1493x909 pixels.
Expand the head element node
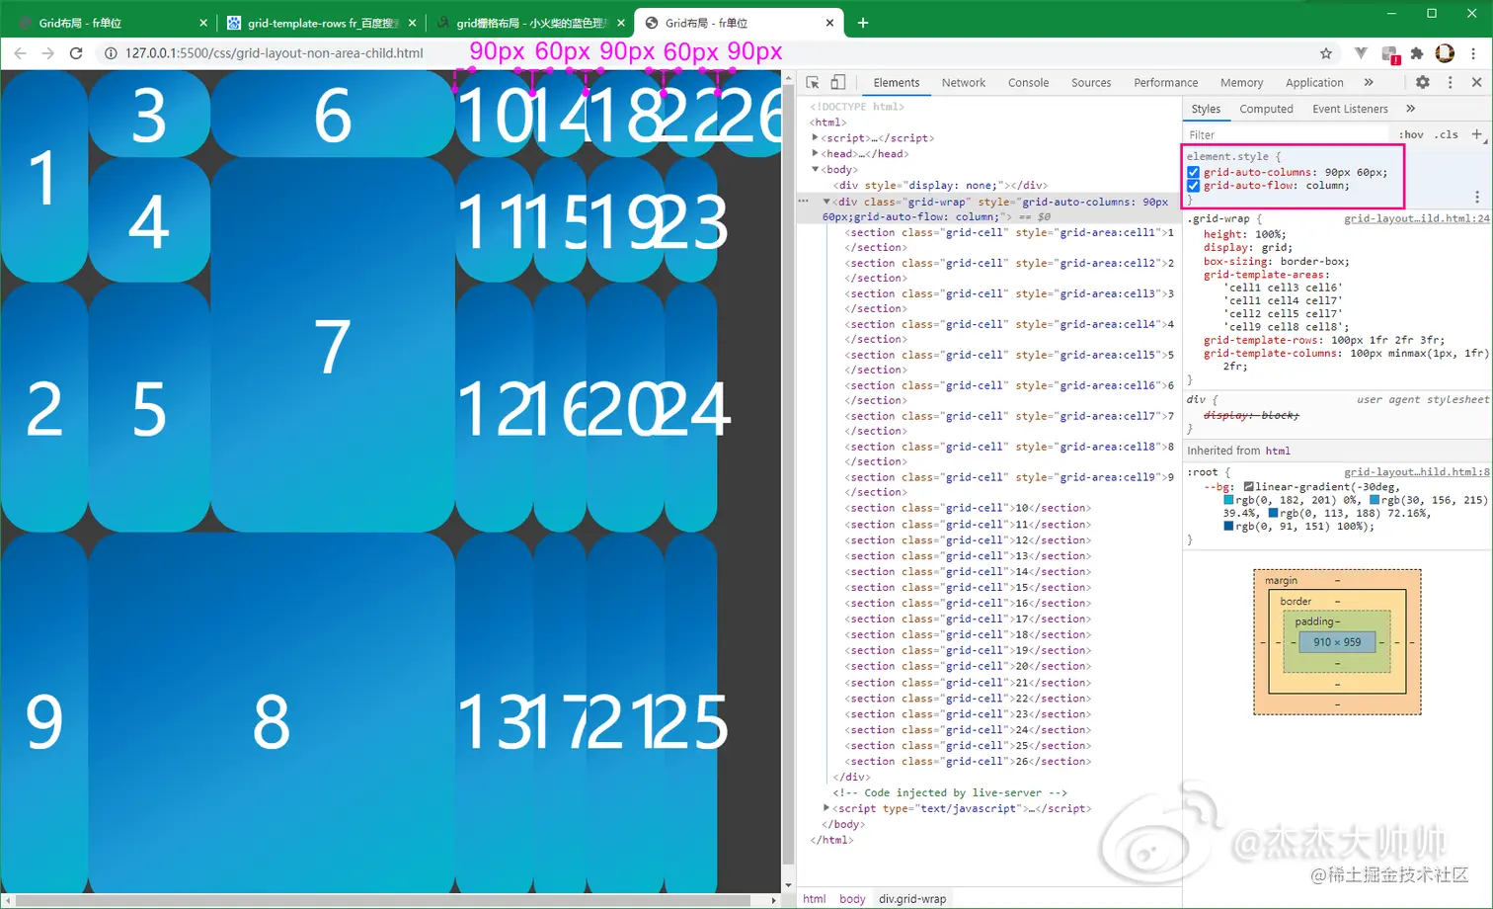click(815, 154)
